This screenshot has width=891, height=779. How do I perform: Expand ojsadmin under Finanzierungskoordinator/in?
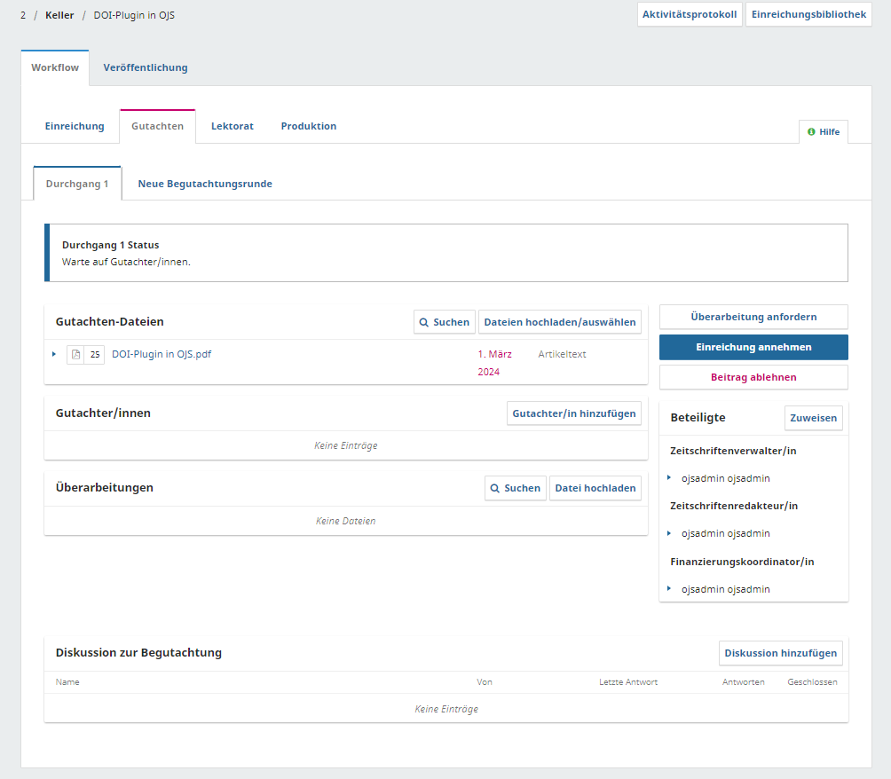pos(669,589)
